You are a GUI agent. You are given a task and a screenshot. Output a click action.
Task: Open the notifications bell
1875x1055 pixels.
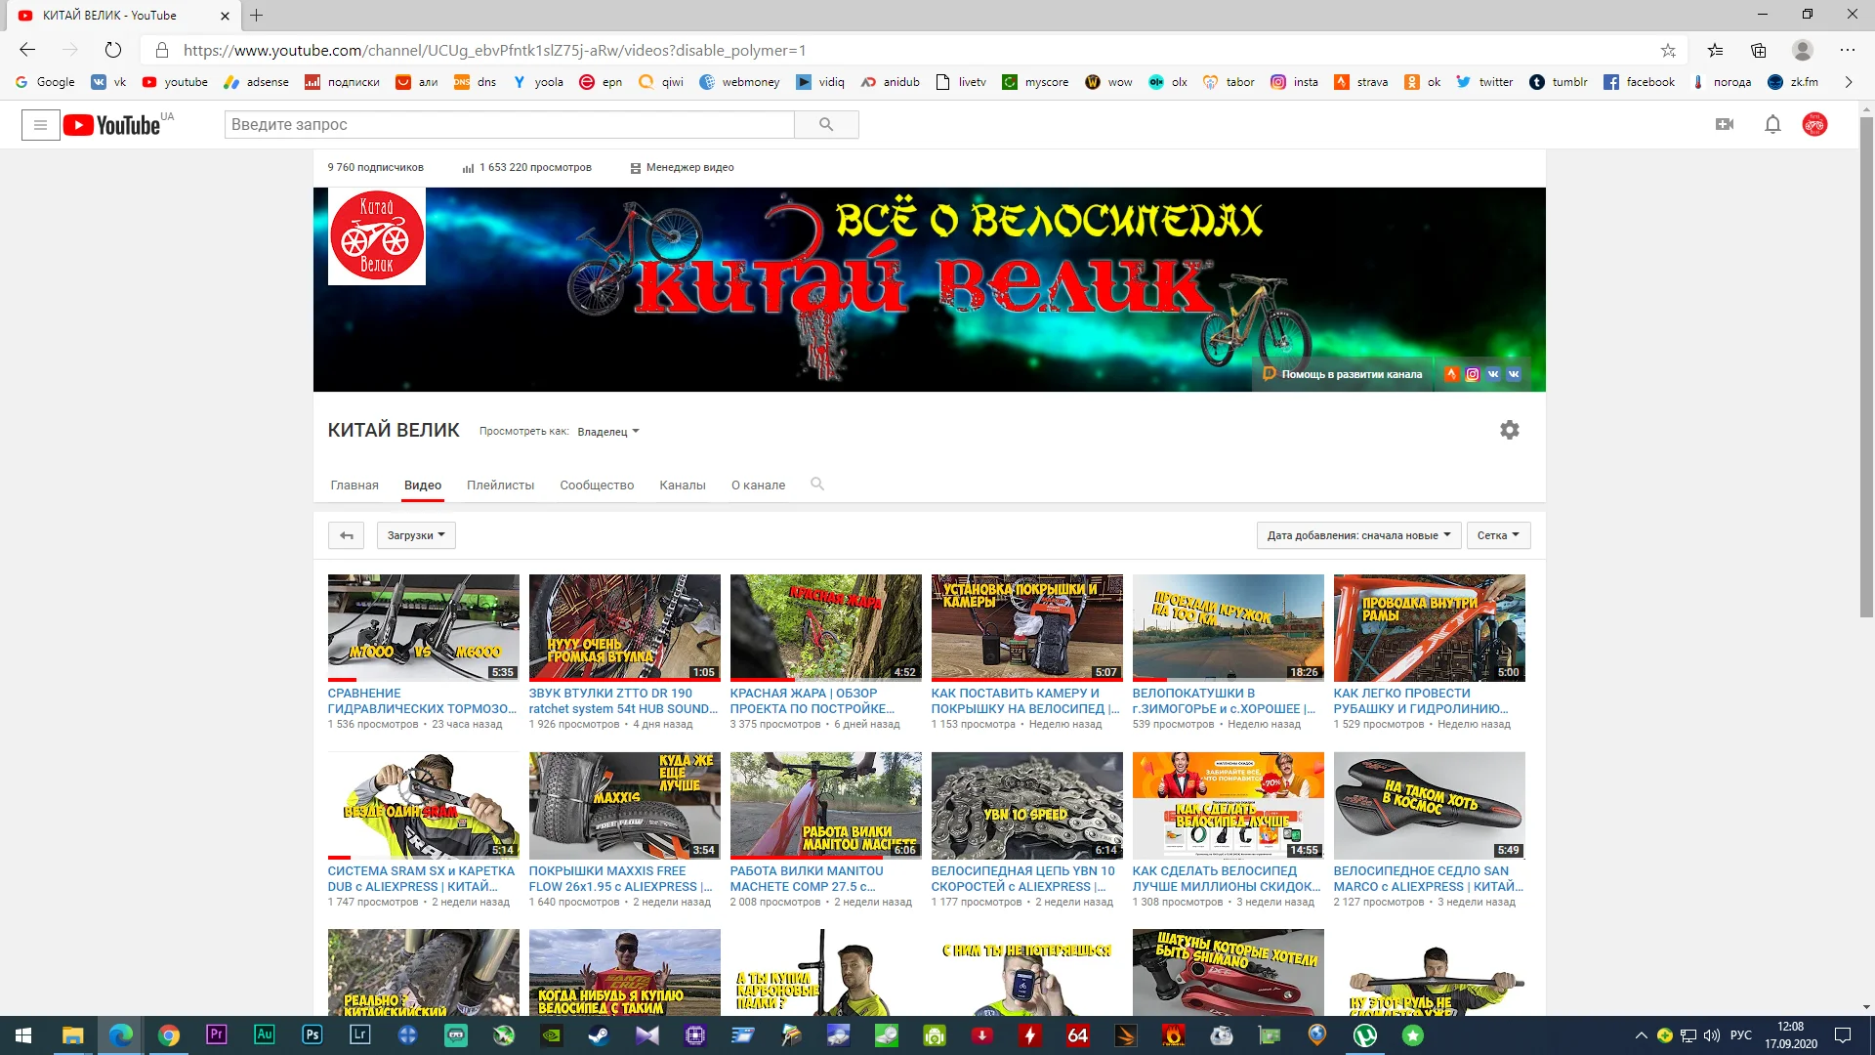coord(1772,125)
